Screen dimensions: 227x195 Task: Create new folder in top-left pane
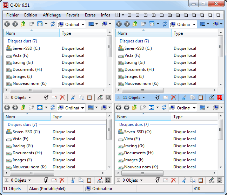point(31,24)
